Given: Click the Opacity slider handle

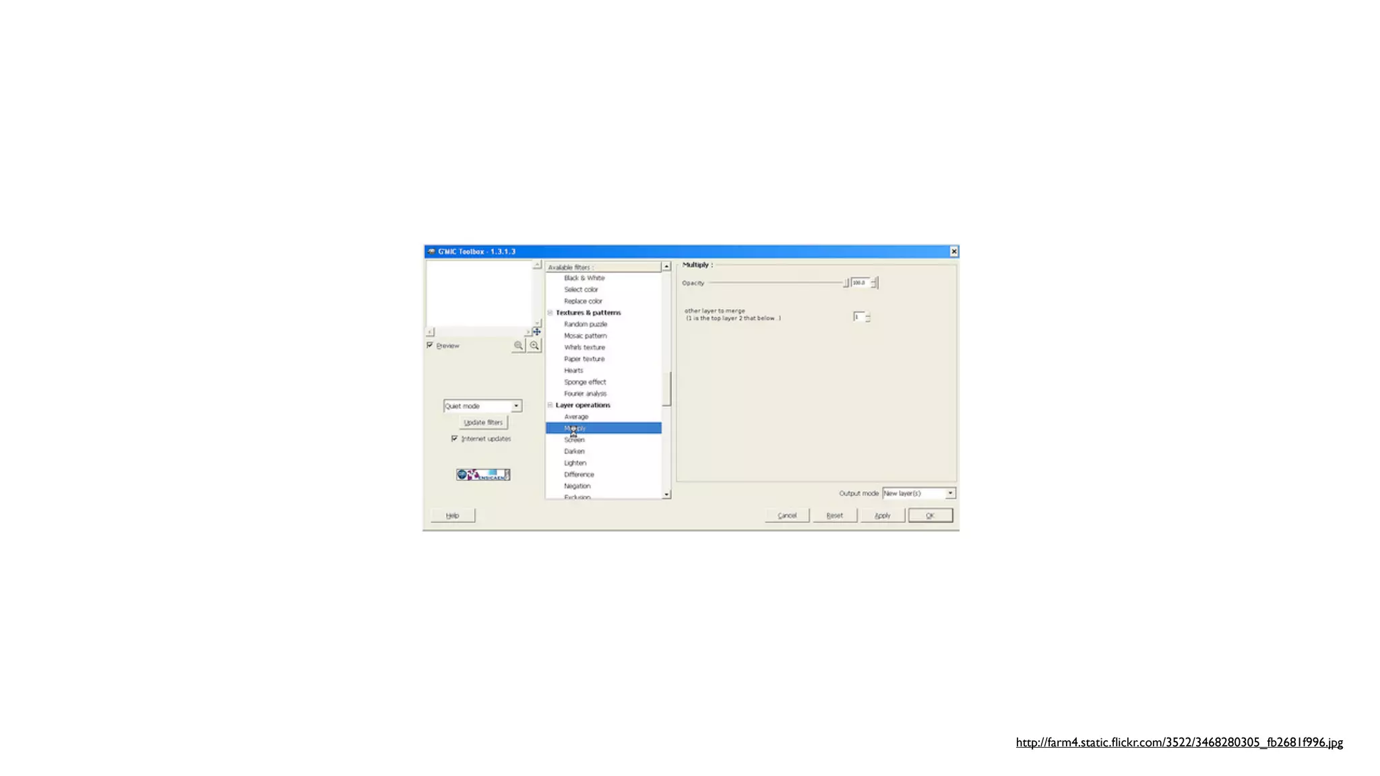Looking at the screenshot, I should click(846, 283).
